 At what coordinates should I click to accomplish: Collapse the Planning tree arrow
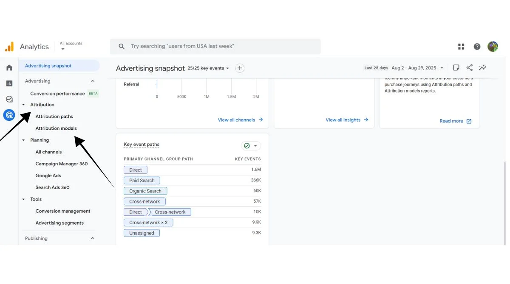(x=23, y=140)
